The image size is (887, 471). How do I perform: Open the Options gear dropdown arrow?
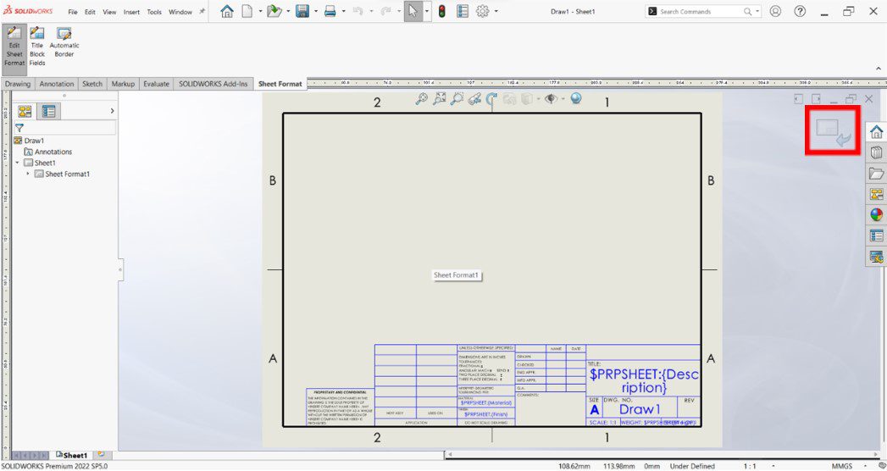497,12
